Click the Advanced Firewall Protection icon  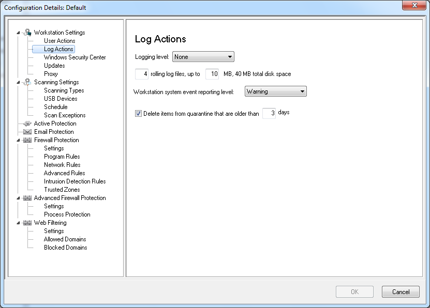tap(27, 198)
